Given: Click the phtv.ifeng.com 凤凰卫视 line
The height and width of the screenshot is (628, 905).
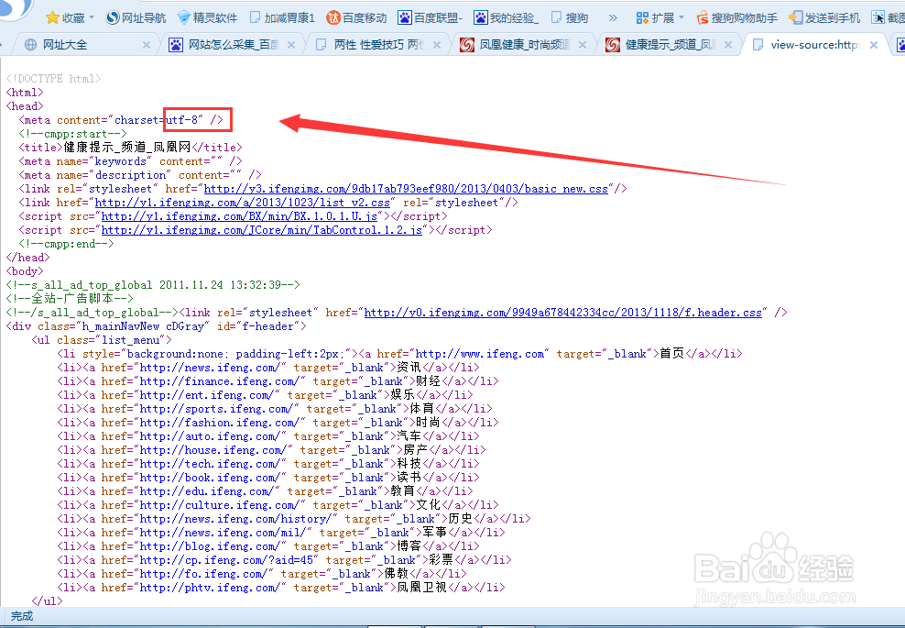Looking at the screenshot, I should point(281,588).
